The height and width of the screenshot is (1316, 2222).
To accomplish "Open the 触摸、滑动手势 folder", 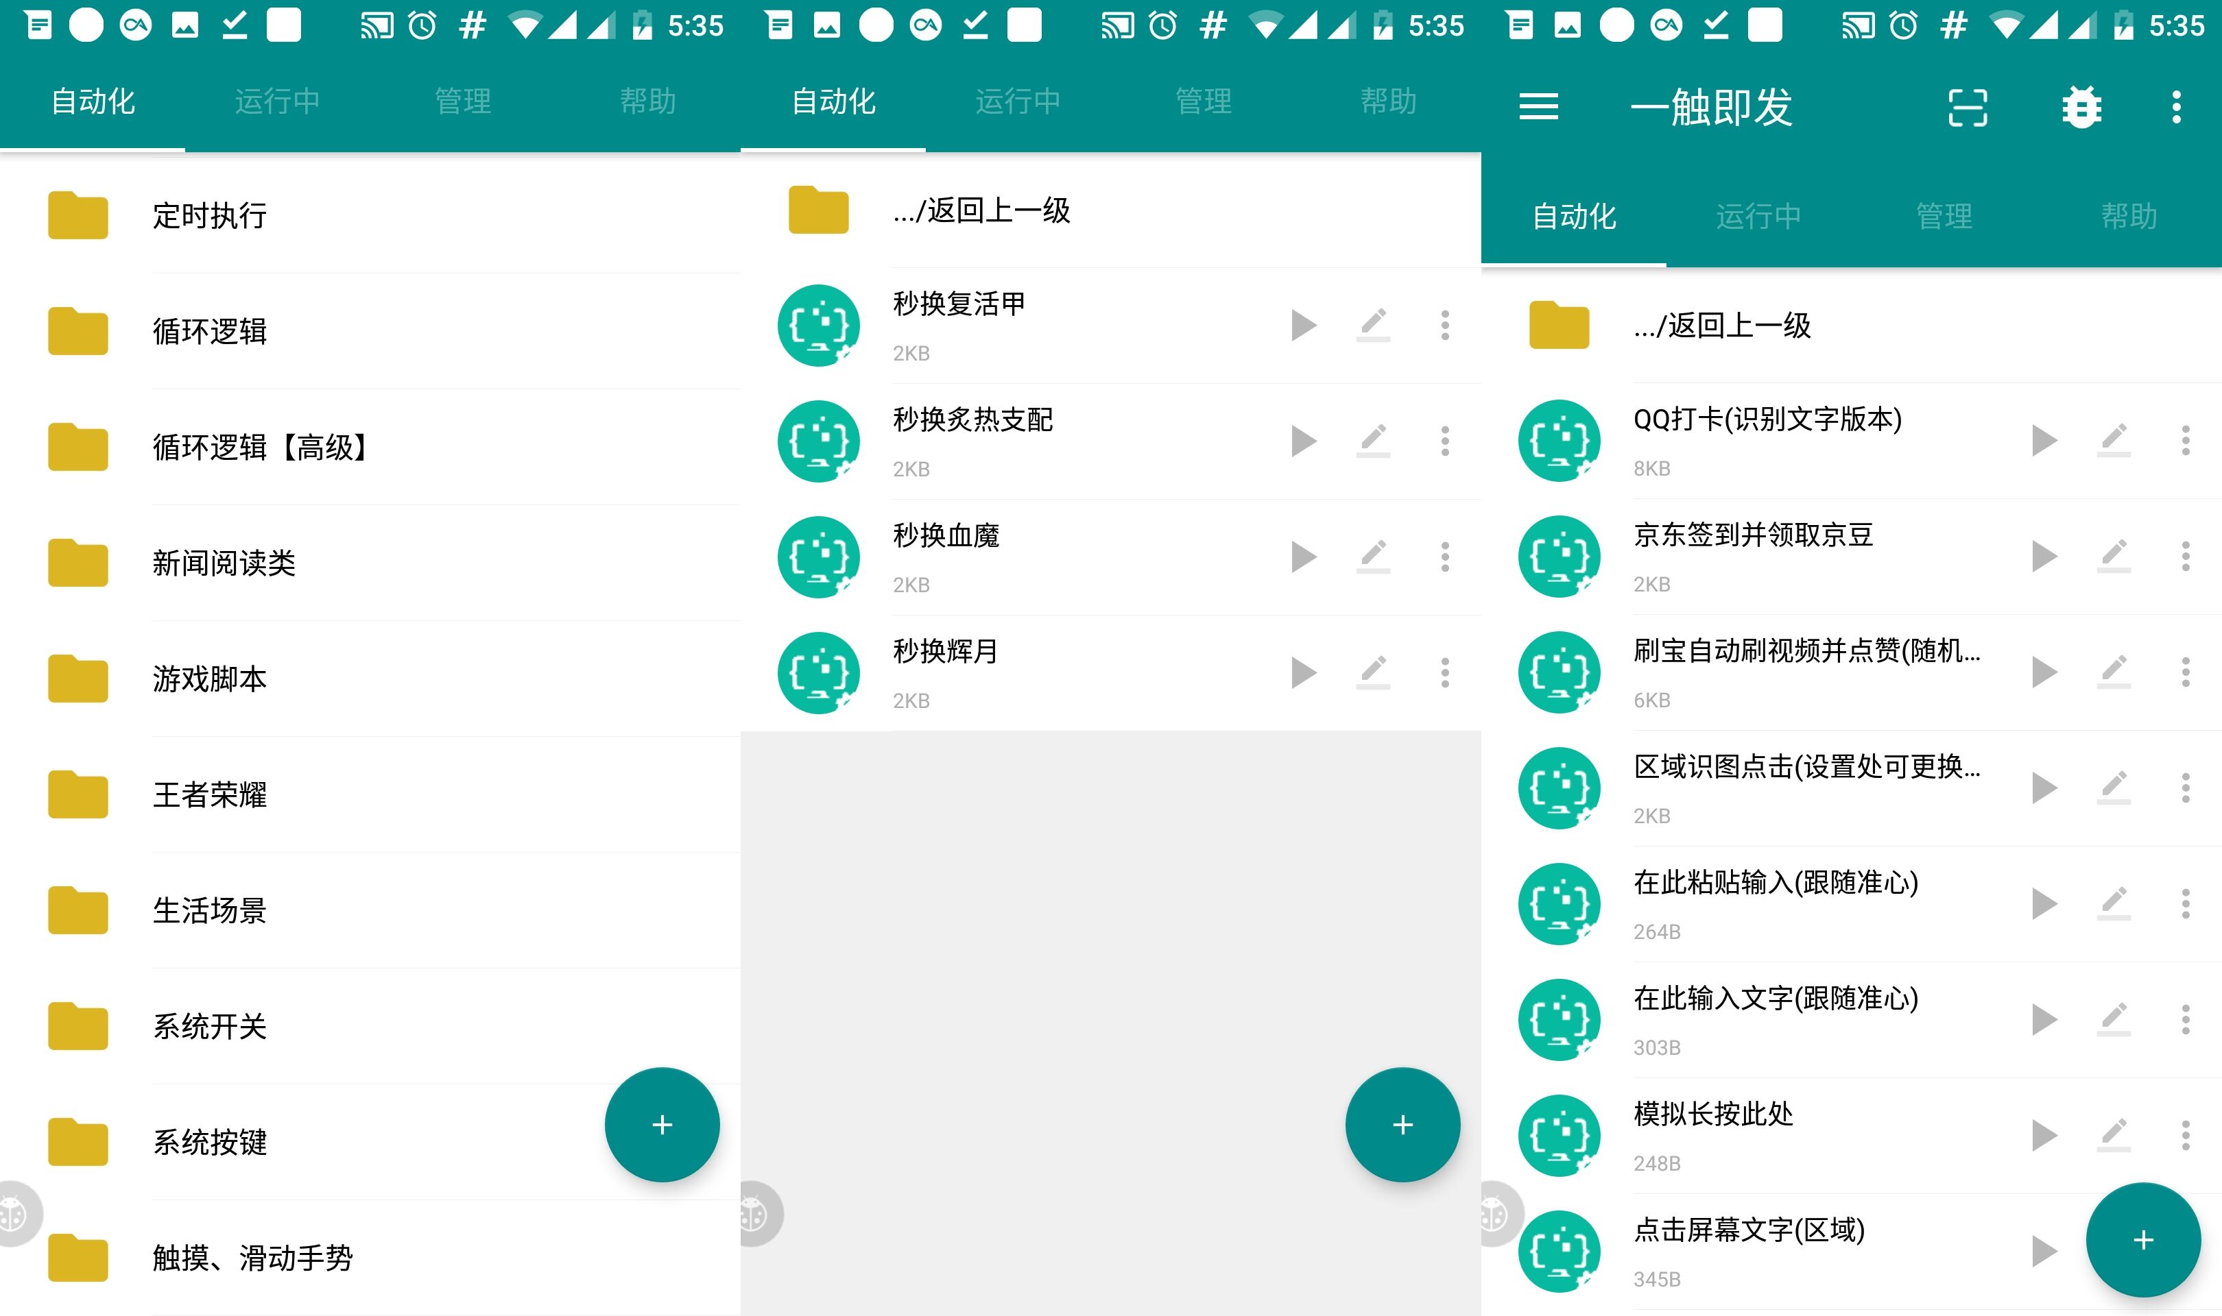I will (x=253, y=1256).
